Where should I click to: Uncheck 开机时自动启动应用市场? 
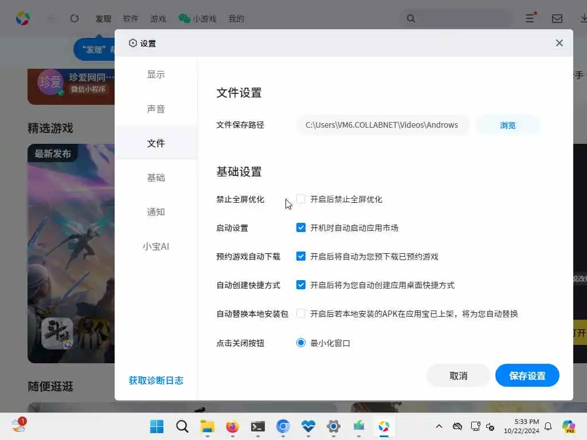(x=300, y=227)
